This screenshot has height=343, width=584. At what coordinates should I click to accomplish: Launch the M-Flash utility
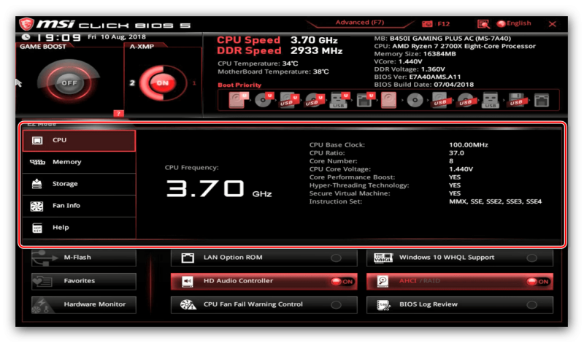[84, 258]
